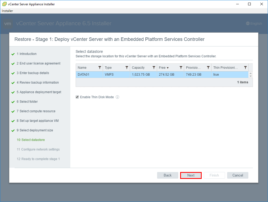
Task: Click the Name column filter icon
Action: (100, 68)
